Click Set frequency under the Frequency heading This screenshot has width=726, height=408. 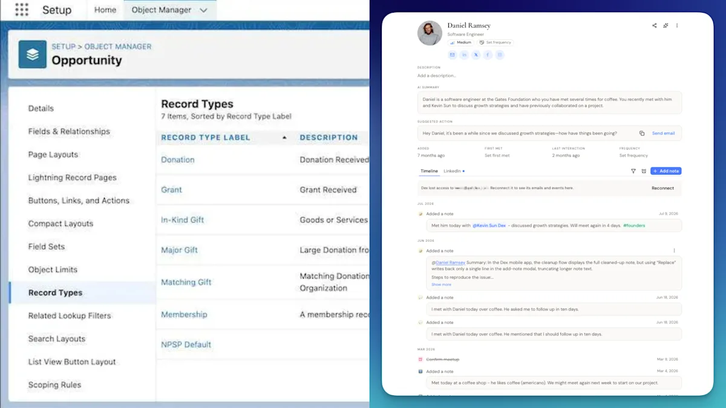tap(633, 155)
